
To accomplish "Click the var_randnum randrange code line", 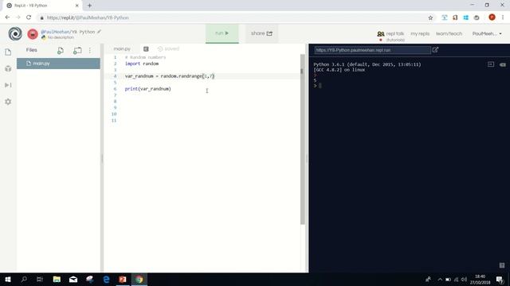I will (x=170, y=76).
